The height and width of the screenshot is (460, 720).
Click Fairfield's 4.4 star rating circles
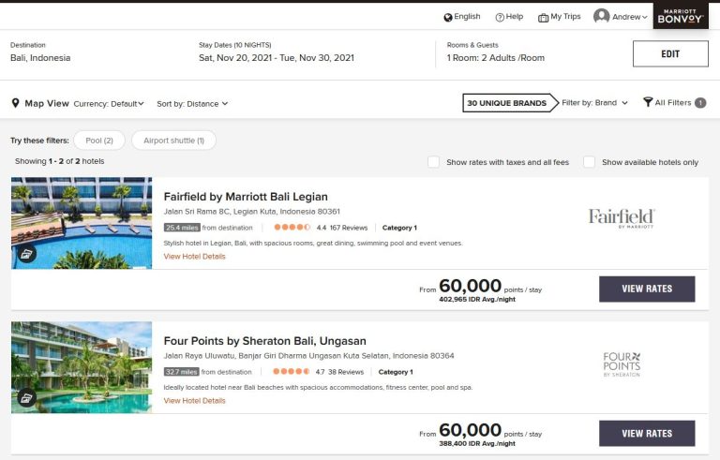pyautogui.click(x=292, y=228)
